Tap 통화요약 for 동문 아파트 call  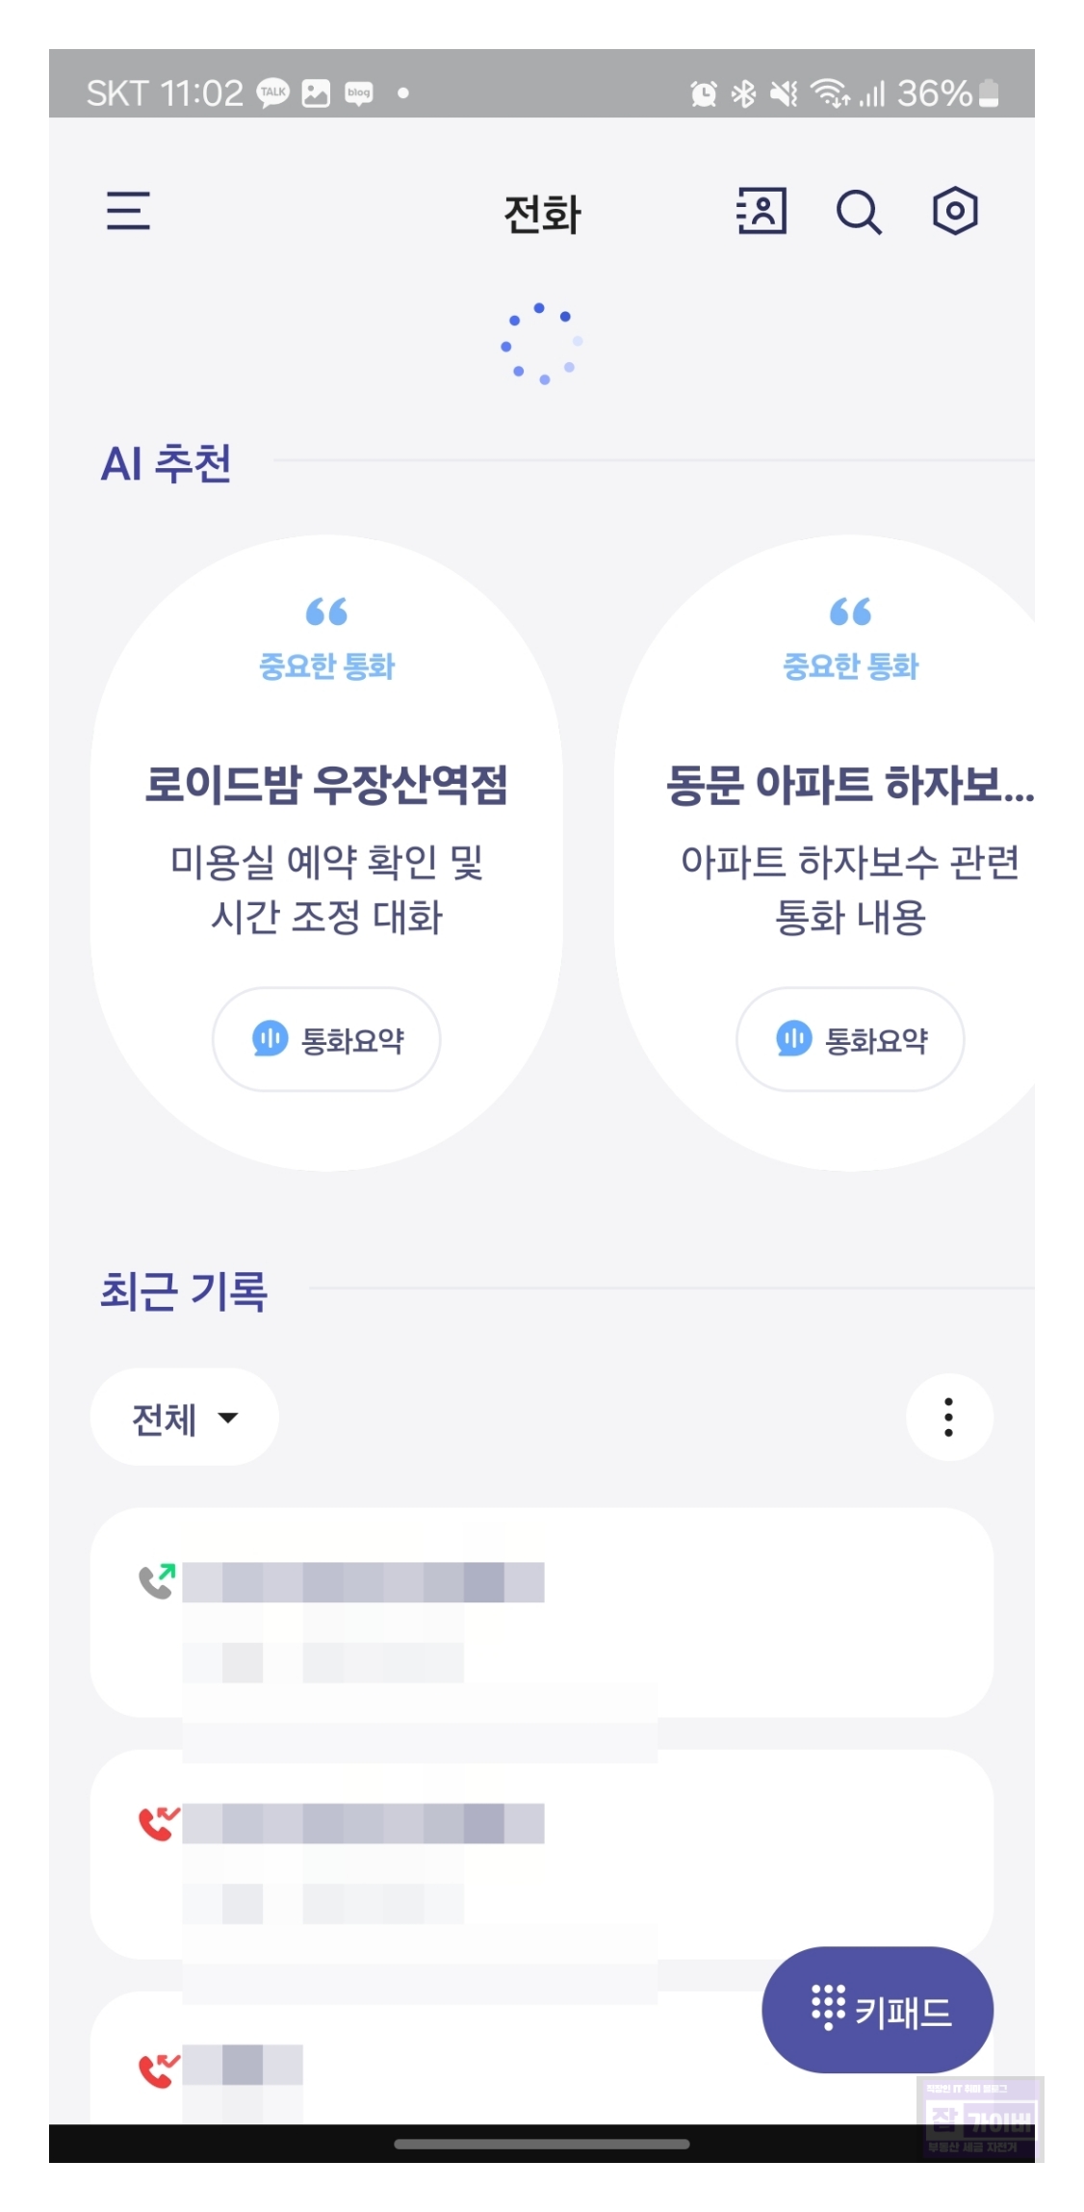[x=850, y=1039]
